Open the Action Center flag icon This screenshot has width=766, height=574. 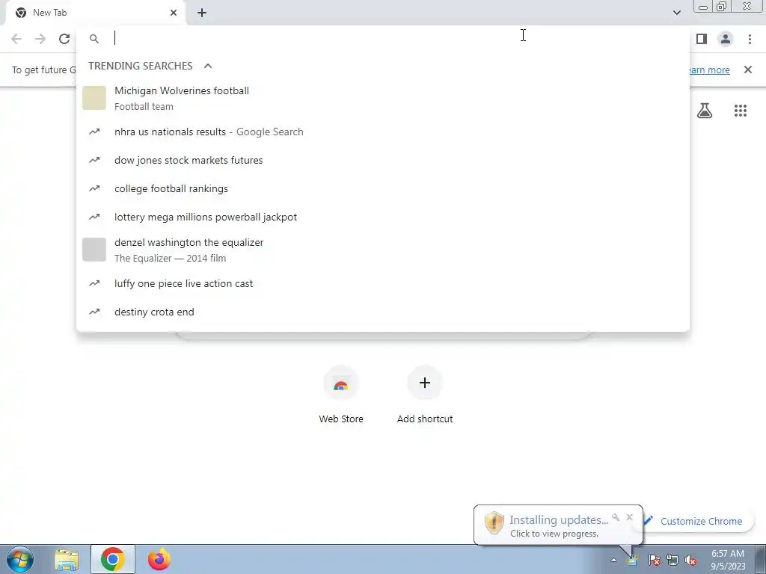(x=654, y=560)
